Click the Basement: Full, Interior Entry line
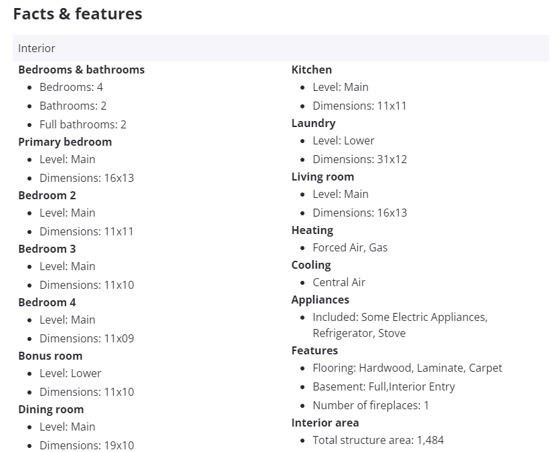The height and width of the screenshot is (452, 552). [383, 386]
